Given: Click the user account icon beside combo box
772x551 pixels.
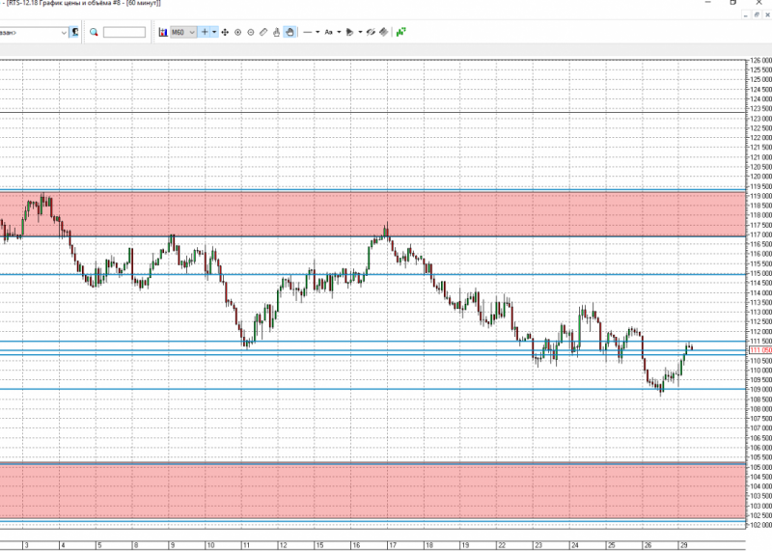Looking at the screenshot, I should tap(74, 33).
